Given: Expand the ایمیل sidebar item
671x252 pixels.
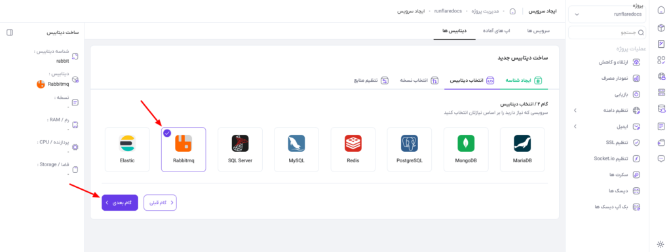Looking at the screenshot, I should pos(607,126).
